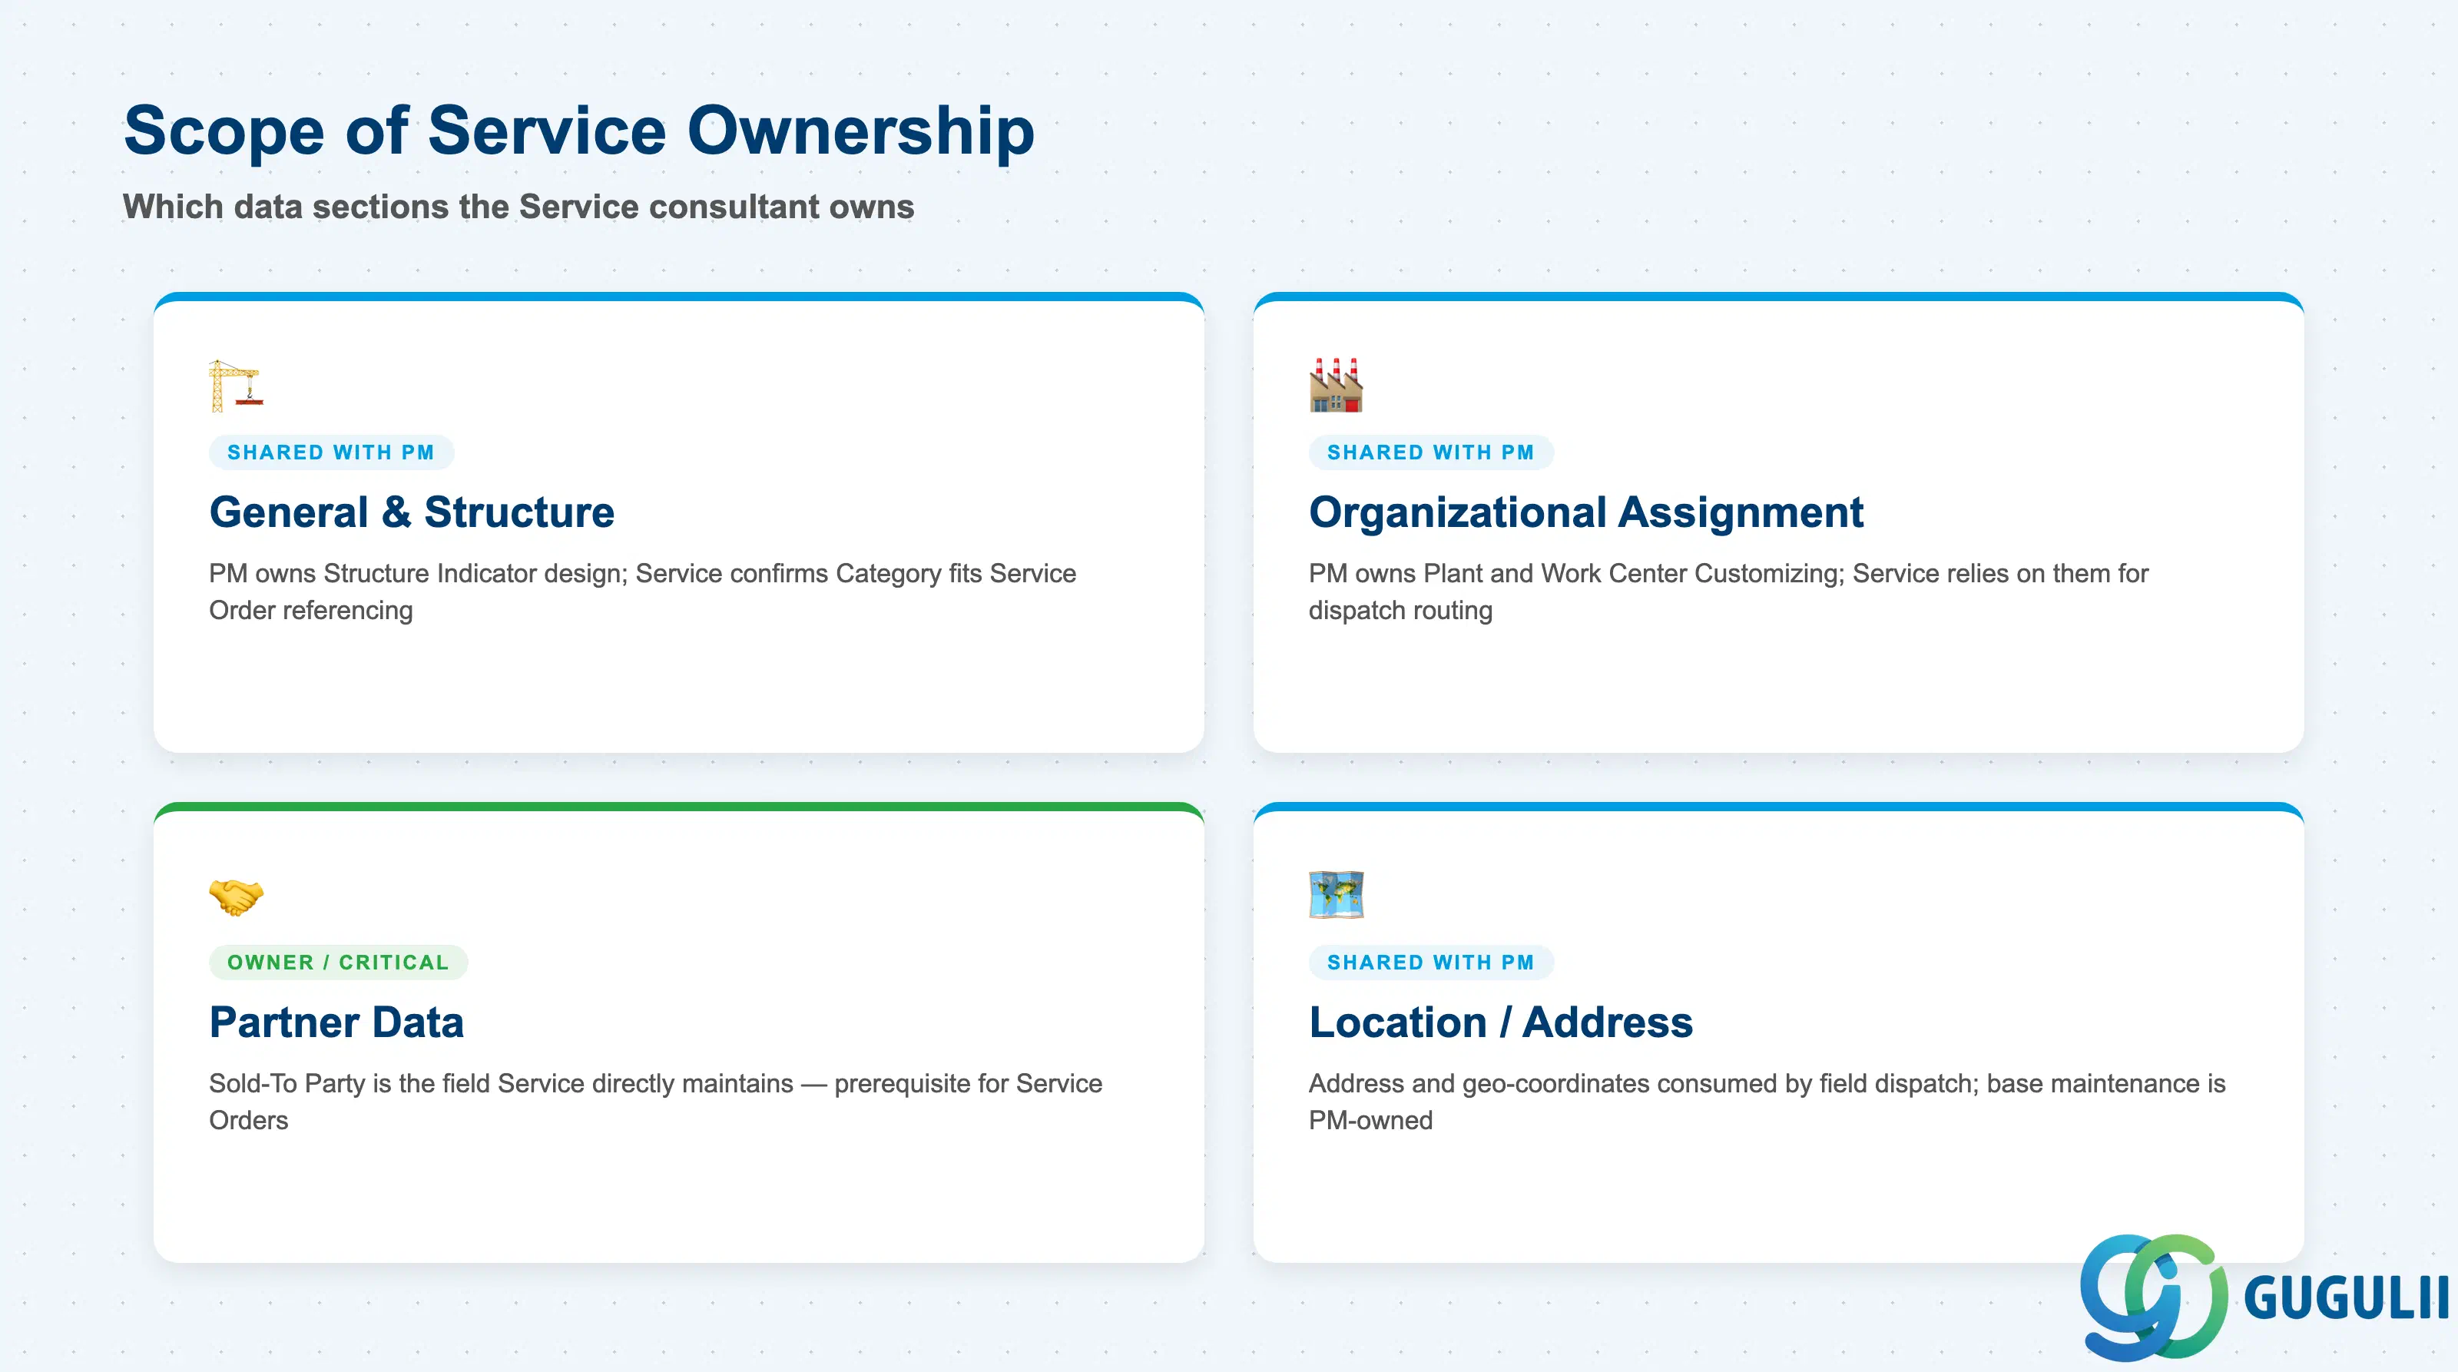Click the handshake icon on Partner Data card

(x=236, y=896)
